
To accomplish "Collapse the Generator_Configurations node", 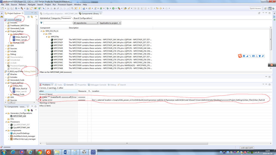I will [x=6, y=113].
